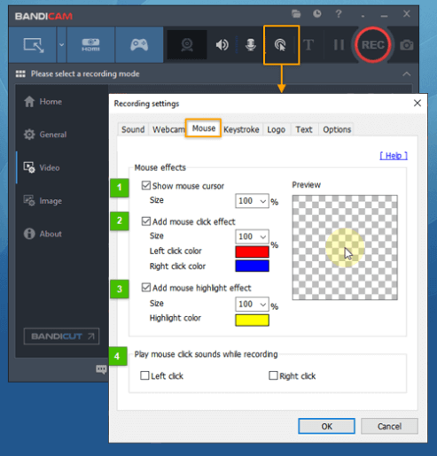437x456 pixels.
Task: Open mouse effects cursor icon
Action: pyautogui.click(x=281, y=45)
